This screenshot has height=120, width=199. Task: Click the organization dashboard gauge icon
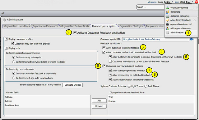[167, 24]
